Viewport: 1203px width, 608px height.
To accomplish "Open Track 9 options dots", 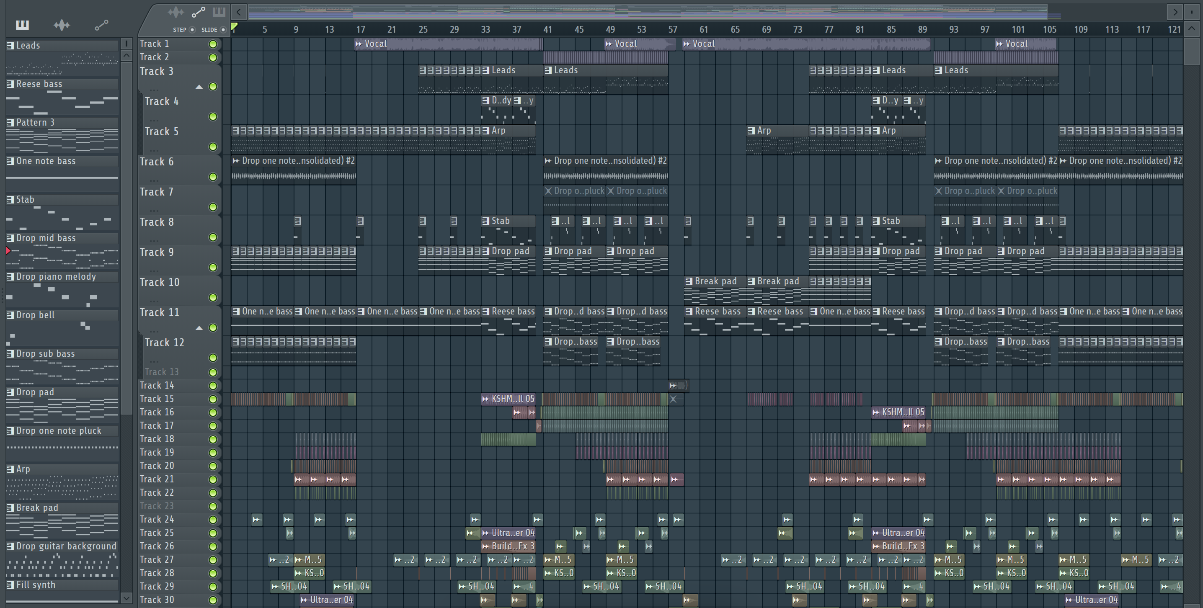I will [155, 271].
